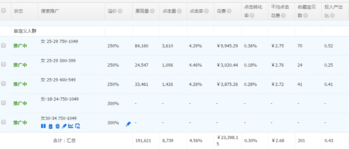Open help tooltip next to 展现量 header

tap(152, 11)
